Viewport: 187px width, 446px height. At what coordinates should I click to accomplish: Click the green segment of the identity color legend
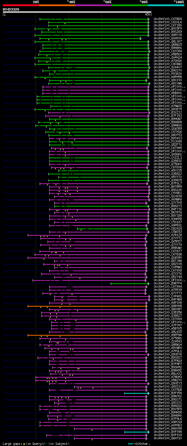pyautogui.click(x=130, y=5)
